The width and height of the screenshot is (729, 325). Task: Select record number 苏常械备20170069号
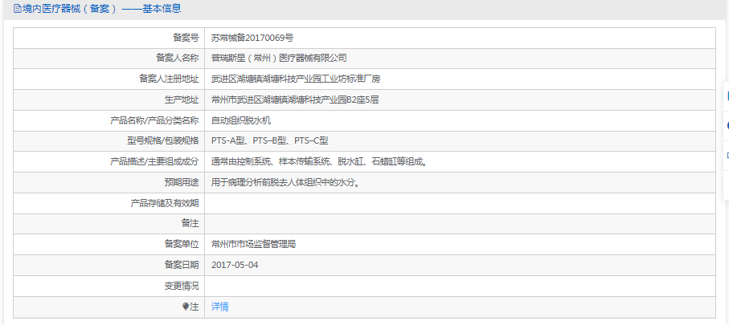(252, 38)
